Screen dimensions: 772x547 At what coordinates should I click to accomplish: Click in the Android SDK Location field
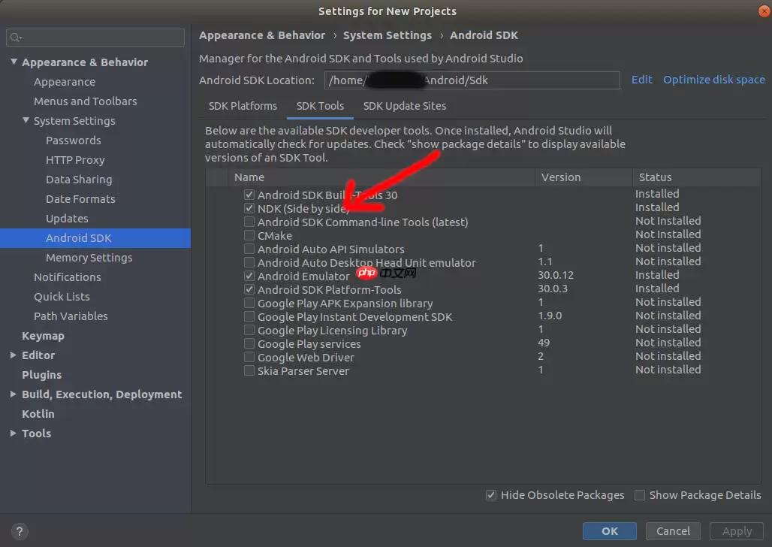(x=472, y=80)
